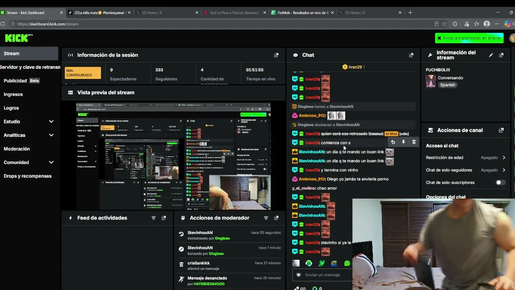Expand the Analíticas sidebar section
The width and height of the screenshot is (515, 290).
click(x=51, y=135)
